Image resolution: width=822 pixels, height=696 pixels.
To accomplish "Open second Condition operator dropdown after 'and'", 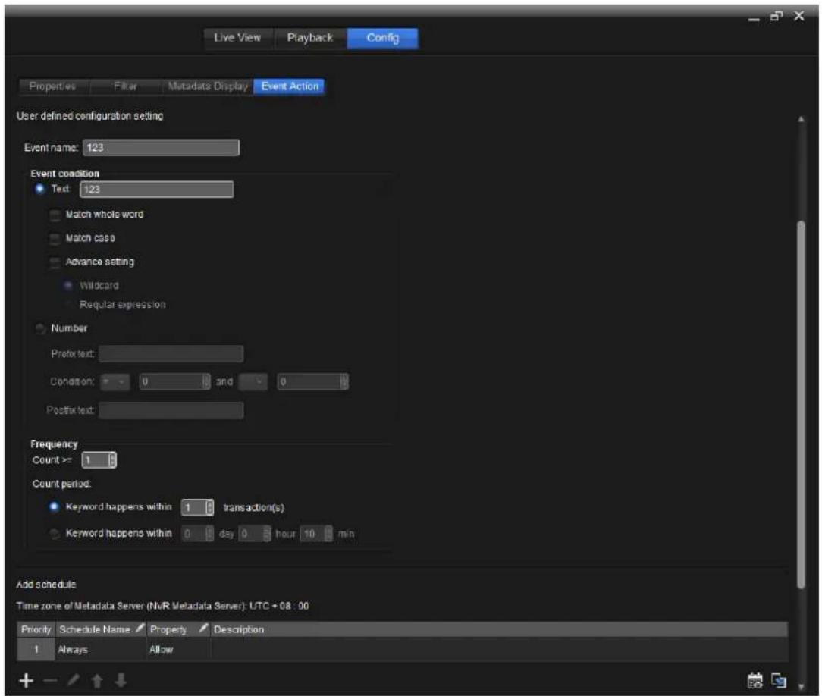I will coord(253,381).
